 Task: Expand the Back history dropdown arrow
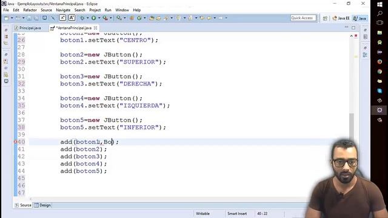click(215, 18)
